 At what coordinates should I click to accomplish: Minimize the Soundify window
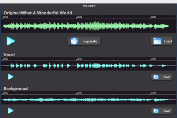[x=165, y=6]
